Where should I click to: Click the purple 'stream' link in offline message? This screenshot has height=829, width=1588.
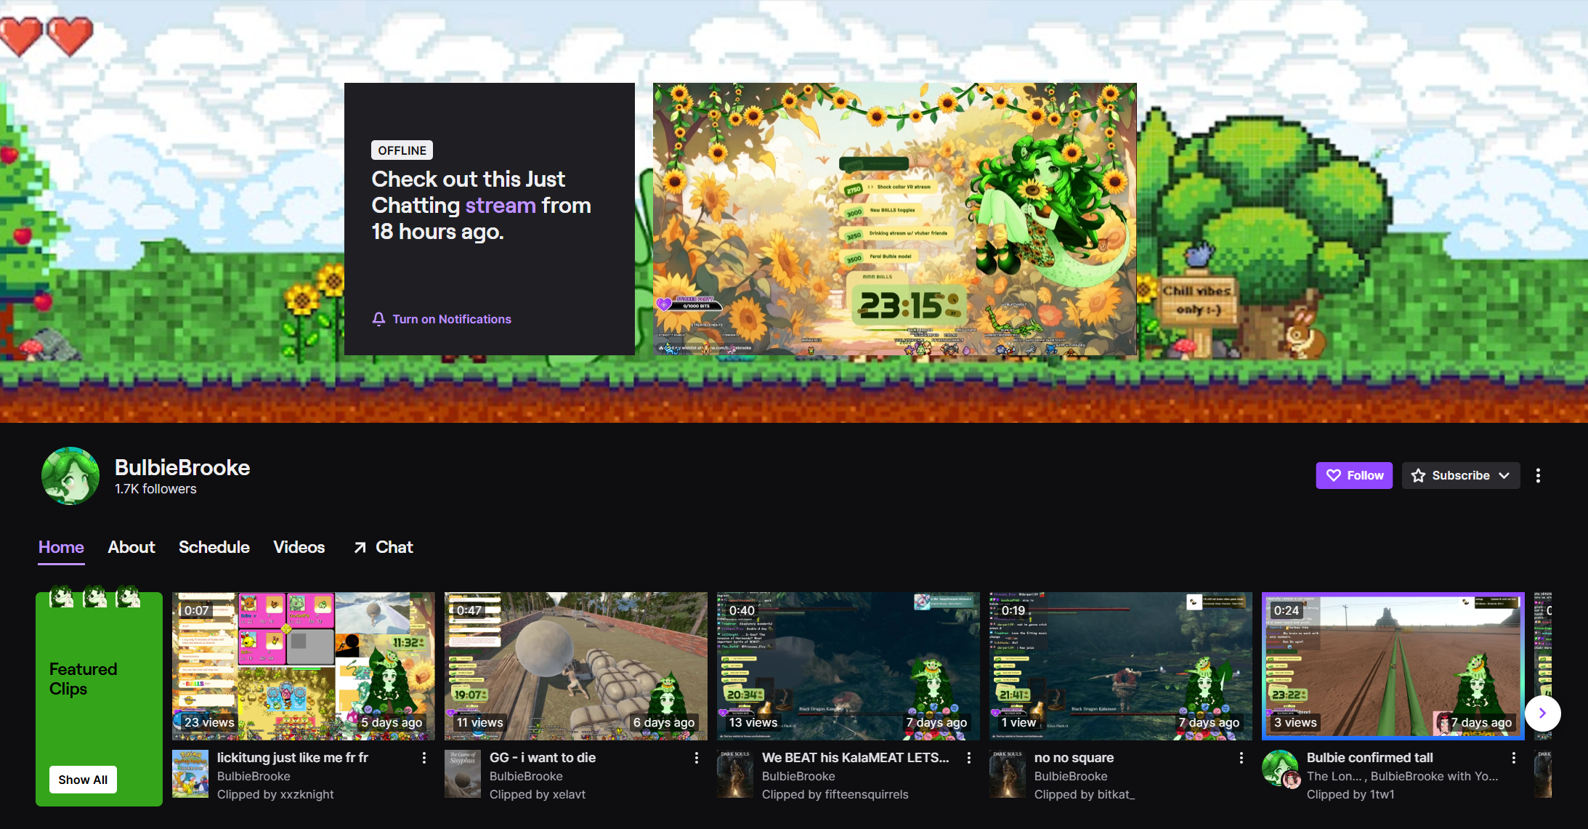(x=501, y=205)
